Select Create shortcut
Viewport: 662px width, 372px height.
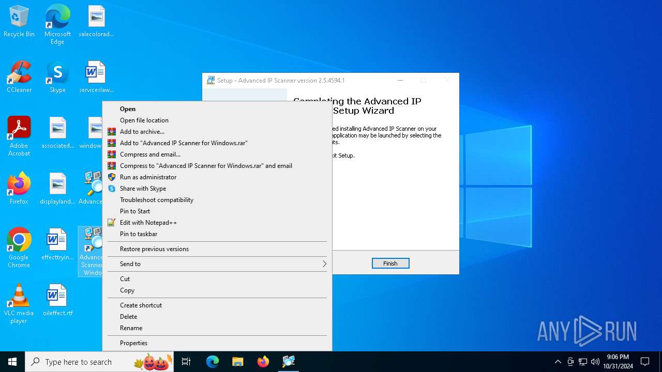tap(217, 305)
